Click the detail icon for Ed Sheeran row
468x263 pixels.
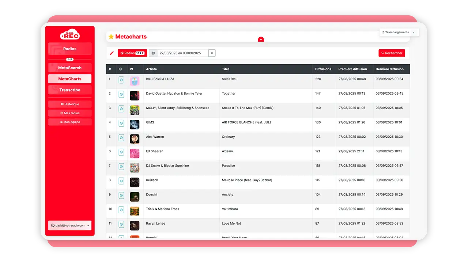[x=121, y=152]
